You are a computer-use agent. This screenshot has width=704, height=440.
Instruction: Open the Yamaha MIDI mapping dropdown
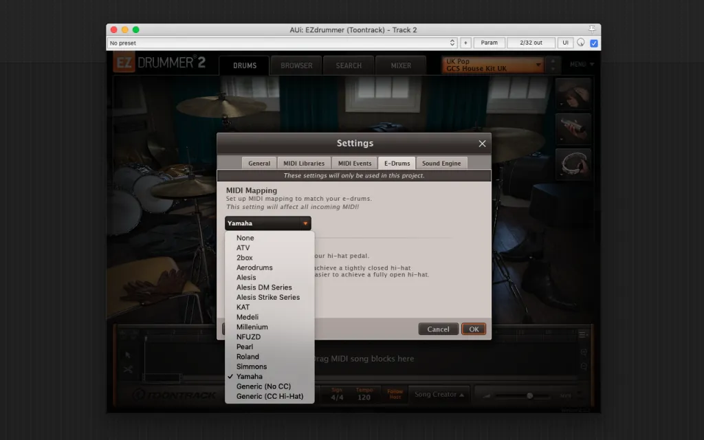pyautogui.click(x=268, y=223)
